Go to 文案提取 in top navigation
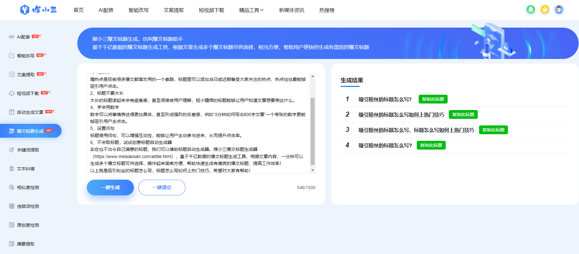This screenshot has width=579, height=254. point(174,10)
